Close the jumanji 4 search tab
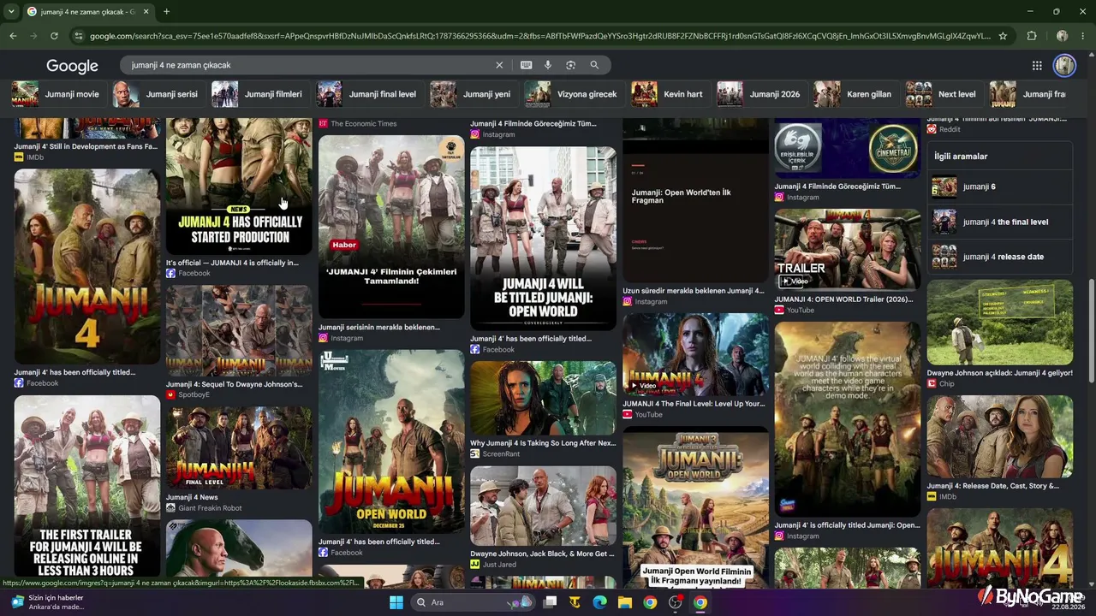This screenshot has width=1096, height=616. click(x=146, y=12)
